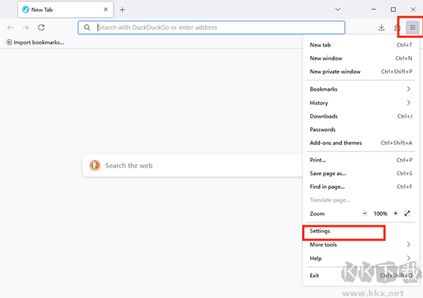
Task: Click the forward navigation arrow
Action: tap(25, 27)
